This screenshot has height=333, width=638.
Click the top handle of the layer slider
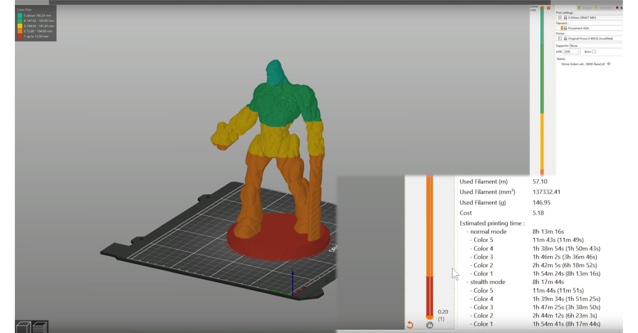click(542, 8)
